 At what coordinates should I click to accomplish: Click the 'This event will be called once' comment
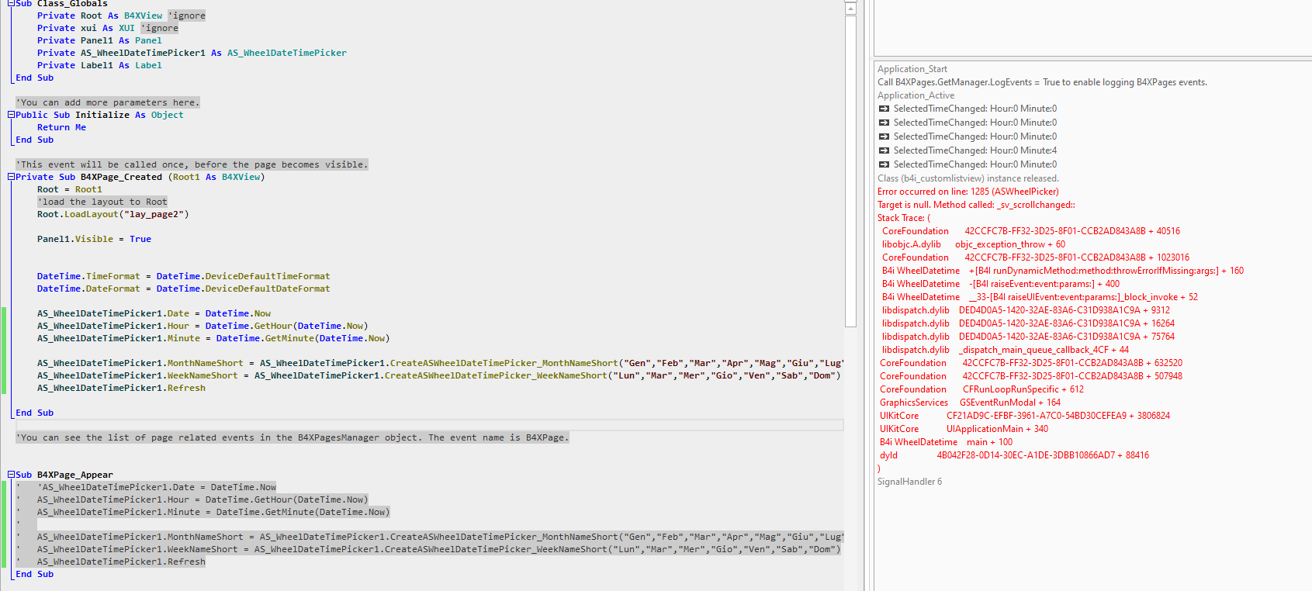[192, 164]
